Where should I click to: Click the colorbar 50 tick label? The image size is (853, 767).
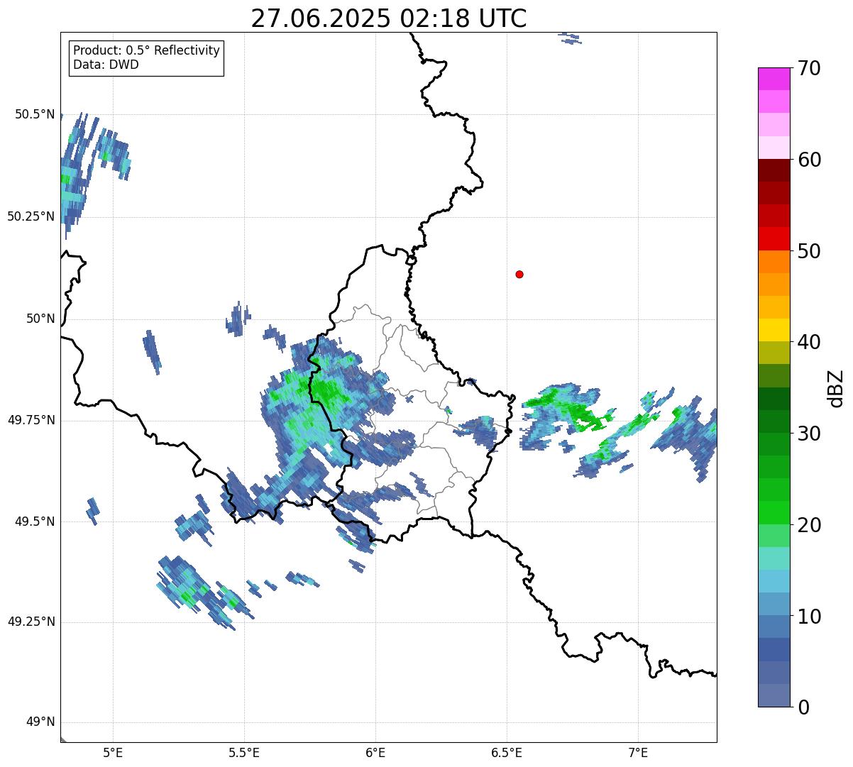[809, 251]
